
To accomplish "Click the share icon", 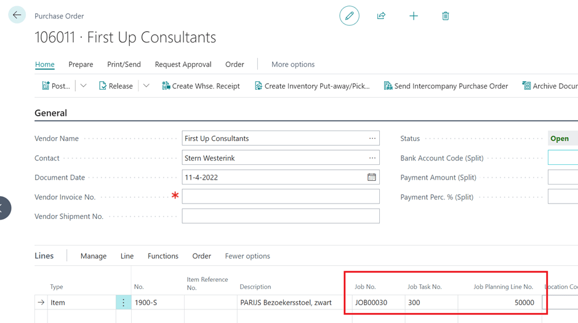I will click(381, 16).
